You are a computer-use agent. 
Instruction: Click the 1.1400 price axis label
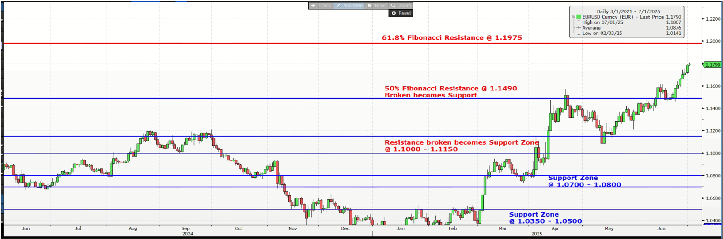pos(713,108)
